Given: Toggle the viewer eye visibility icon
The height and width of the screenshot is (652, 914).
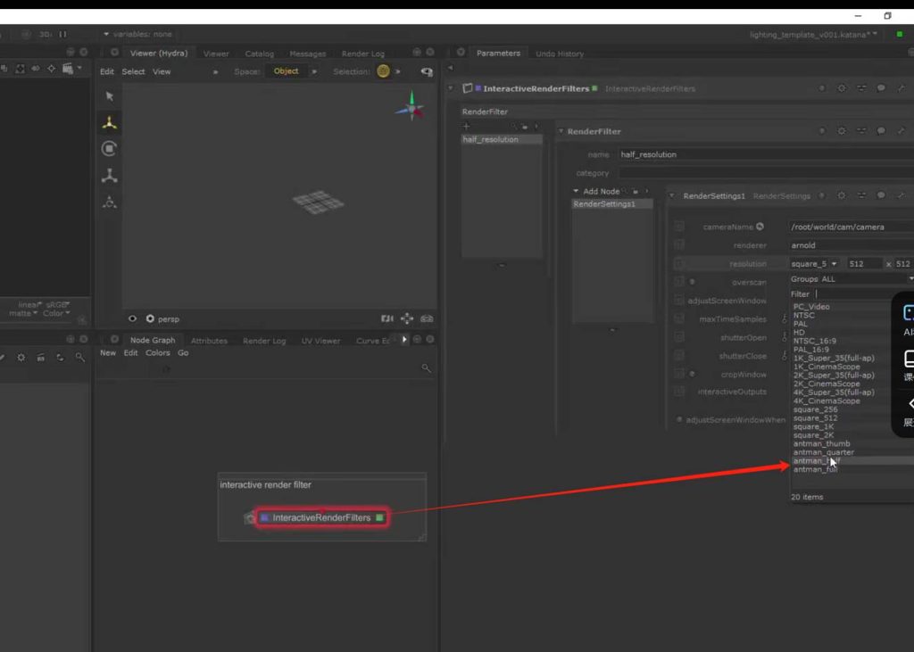Looking at the screenshot, I should 133,318.
